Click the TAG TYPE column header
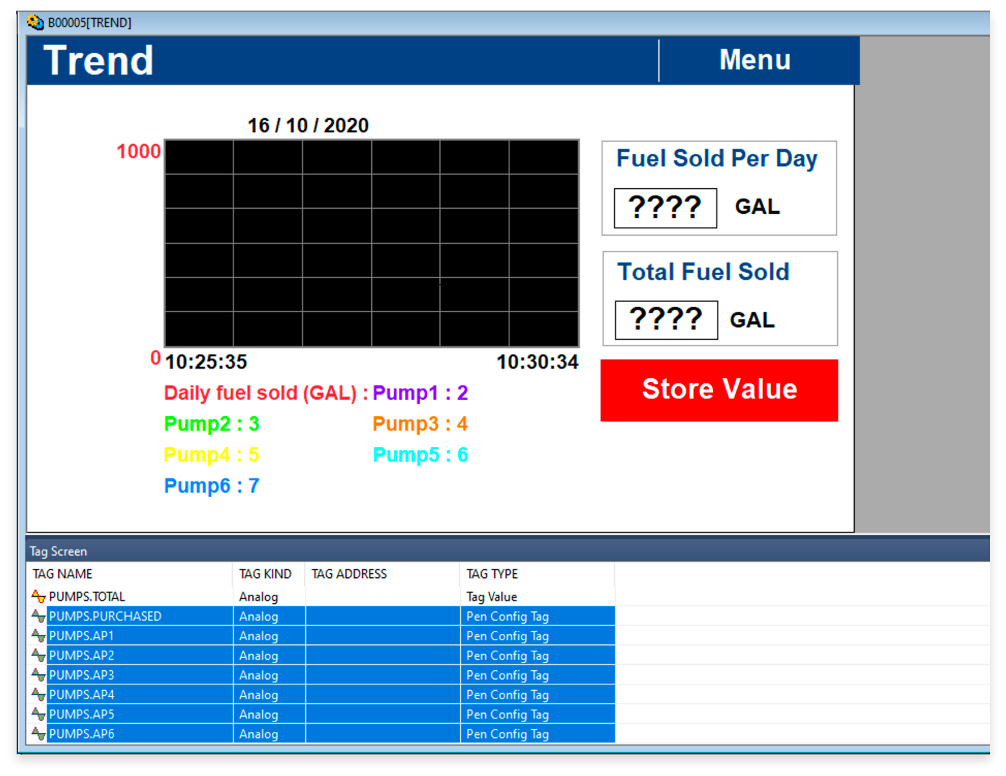The width and height of the screenshot is (1006, 776). pos(537,574)
